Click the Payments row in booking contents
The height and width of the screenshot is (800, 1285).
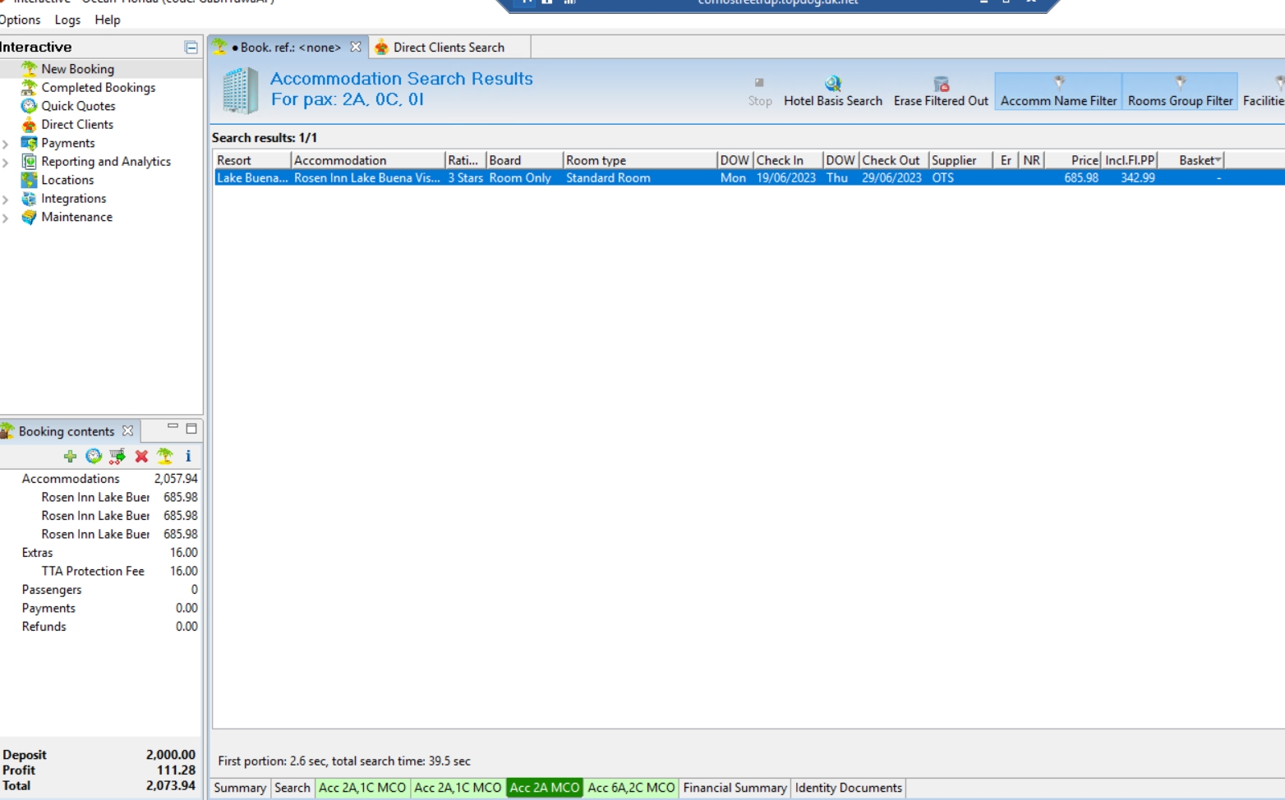click(101, 608)
